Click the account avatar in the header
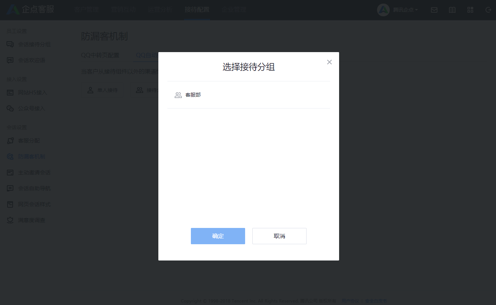Viewport: 496px width, 305px height. (x=383, y=10)
